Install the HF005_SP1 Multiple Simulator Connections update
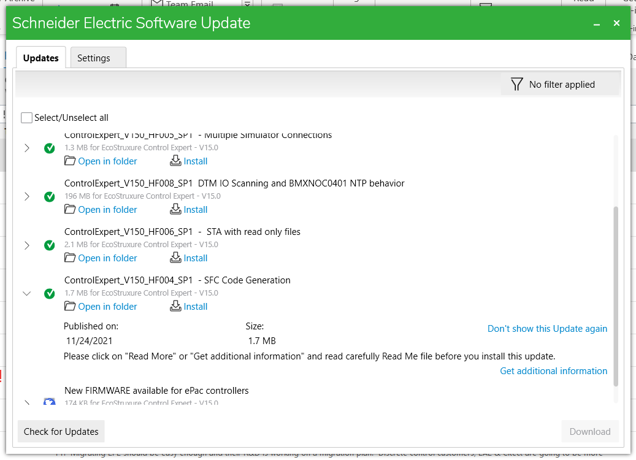This screenshot has width=636, height=460. click(196, 161)
